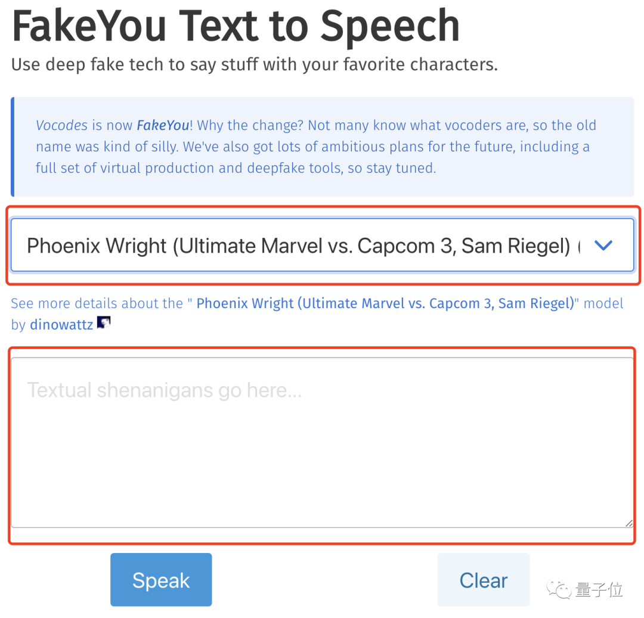Click the deep fake tech subtitle text
This screenshot has width=644, height=618.
coord(254,64)
